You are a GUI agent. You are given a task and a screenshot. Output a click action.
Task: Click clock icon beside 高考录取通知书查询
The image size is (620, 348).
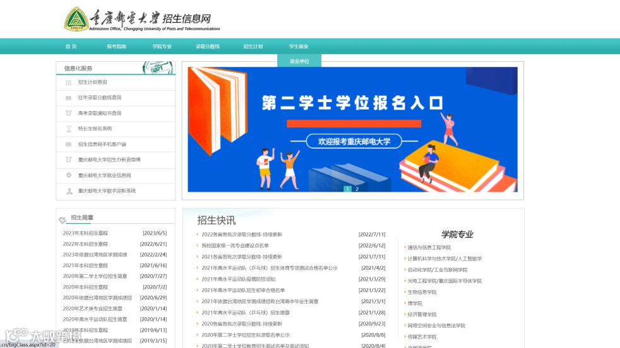pos(68,113)
